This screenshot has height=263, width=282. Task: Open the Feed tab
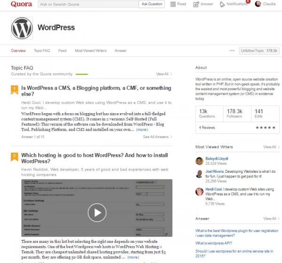(63, 51)
